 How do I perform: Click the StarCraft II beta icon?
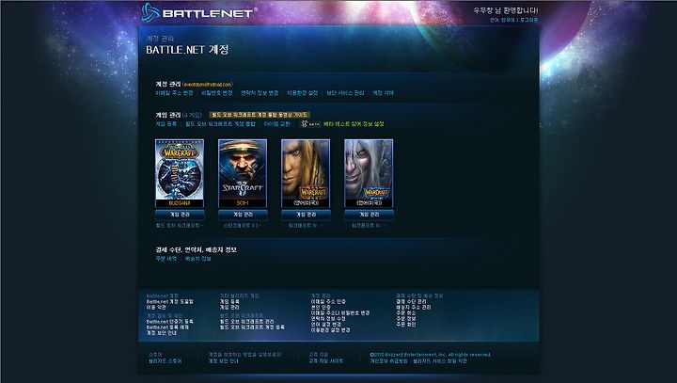point(310,124)
